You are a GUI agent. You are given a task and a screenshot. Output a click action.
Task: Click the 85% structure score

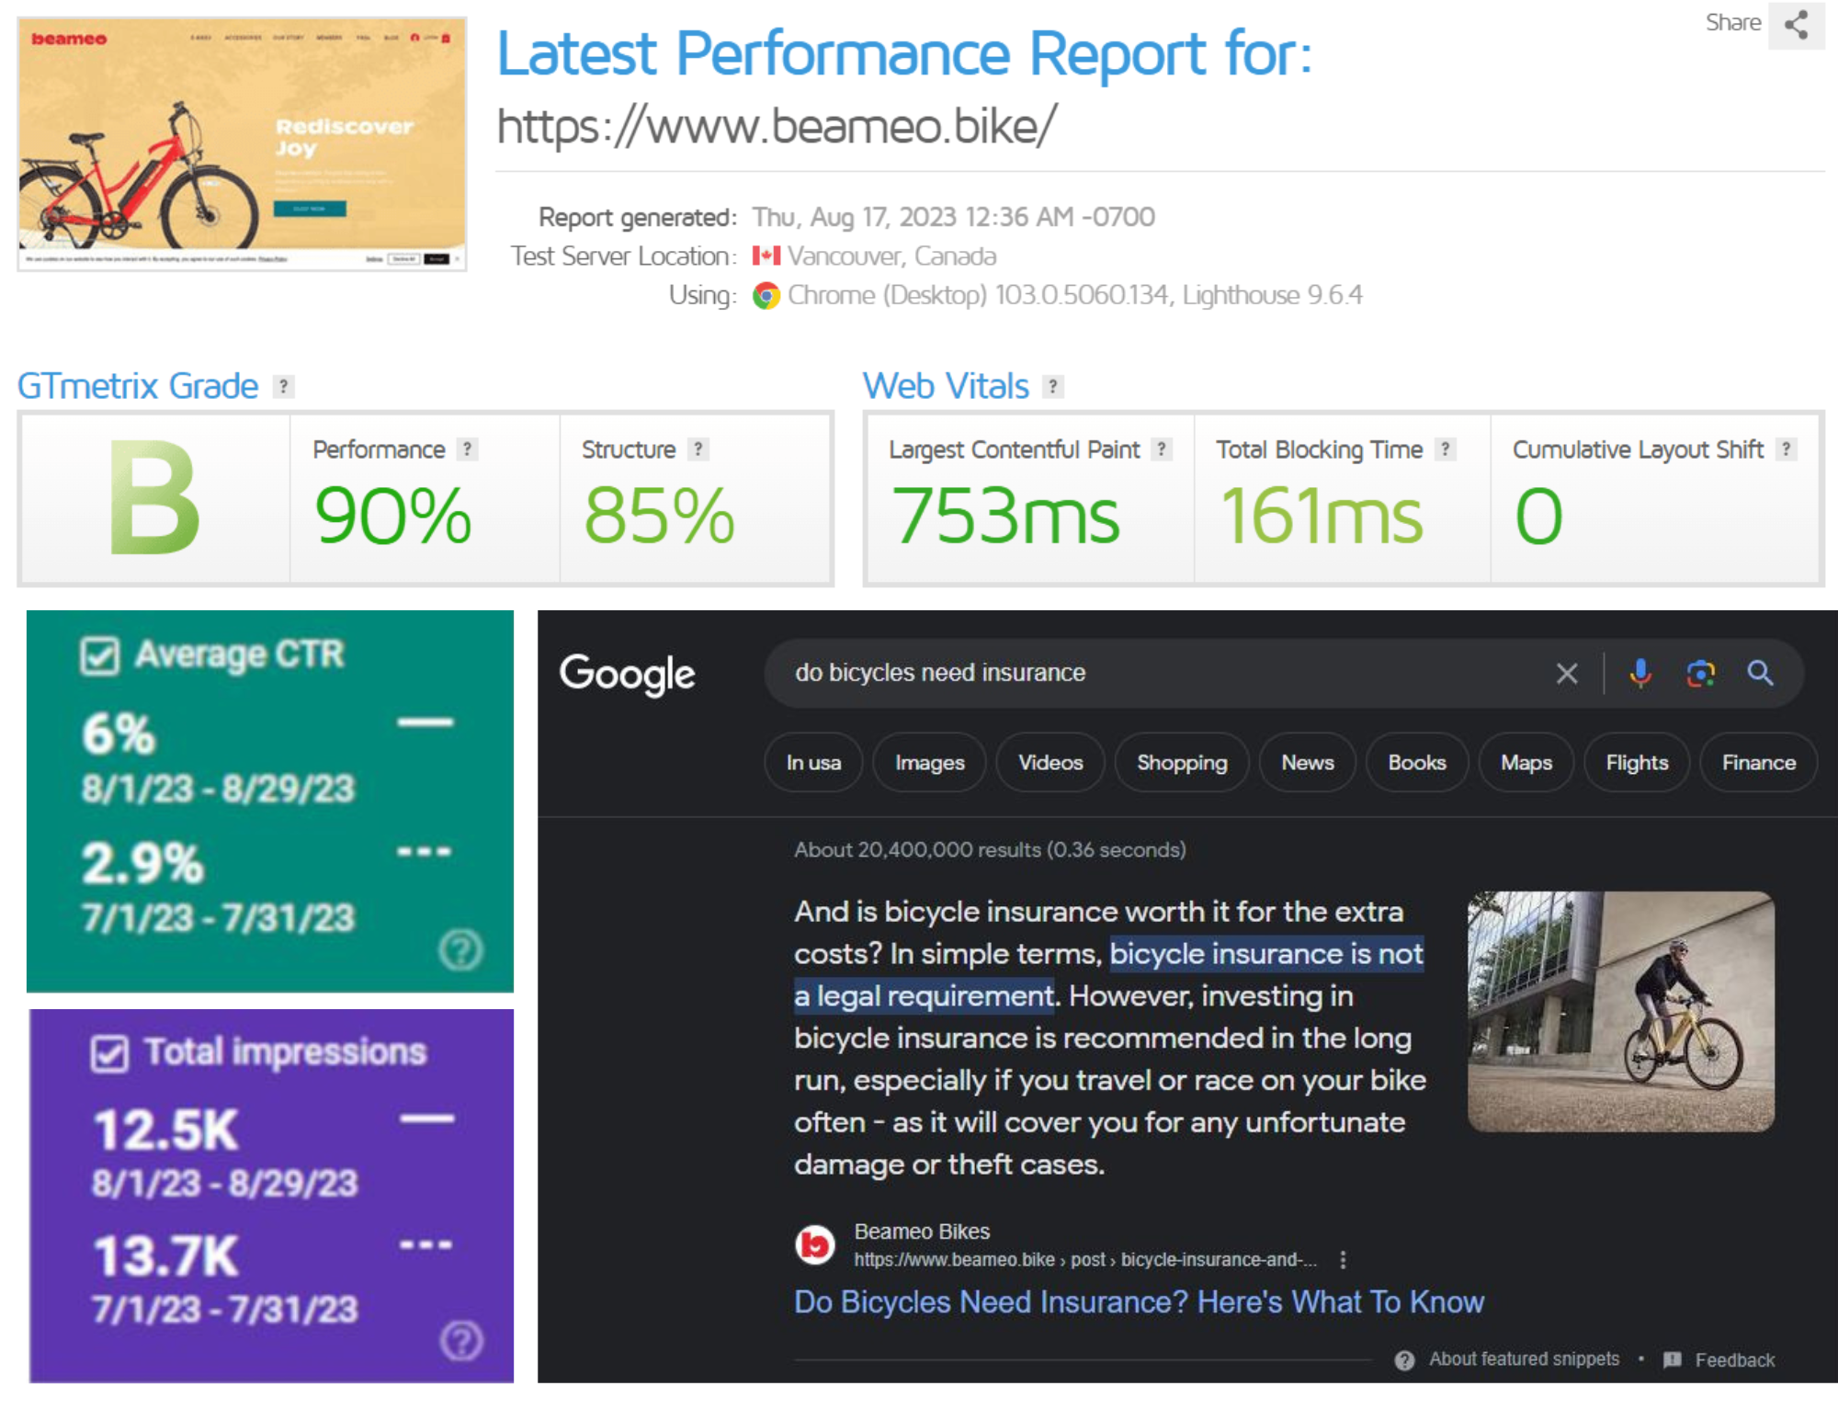pyautogui.click(x=659, y=517)
